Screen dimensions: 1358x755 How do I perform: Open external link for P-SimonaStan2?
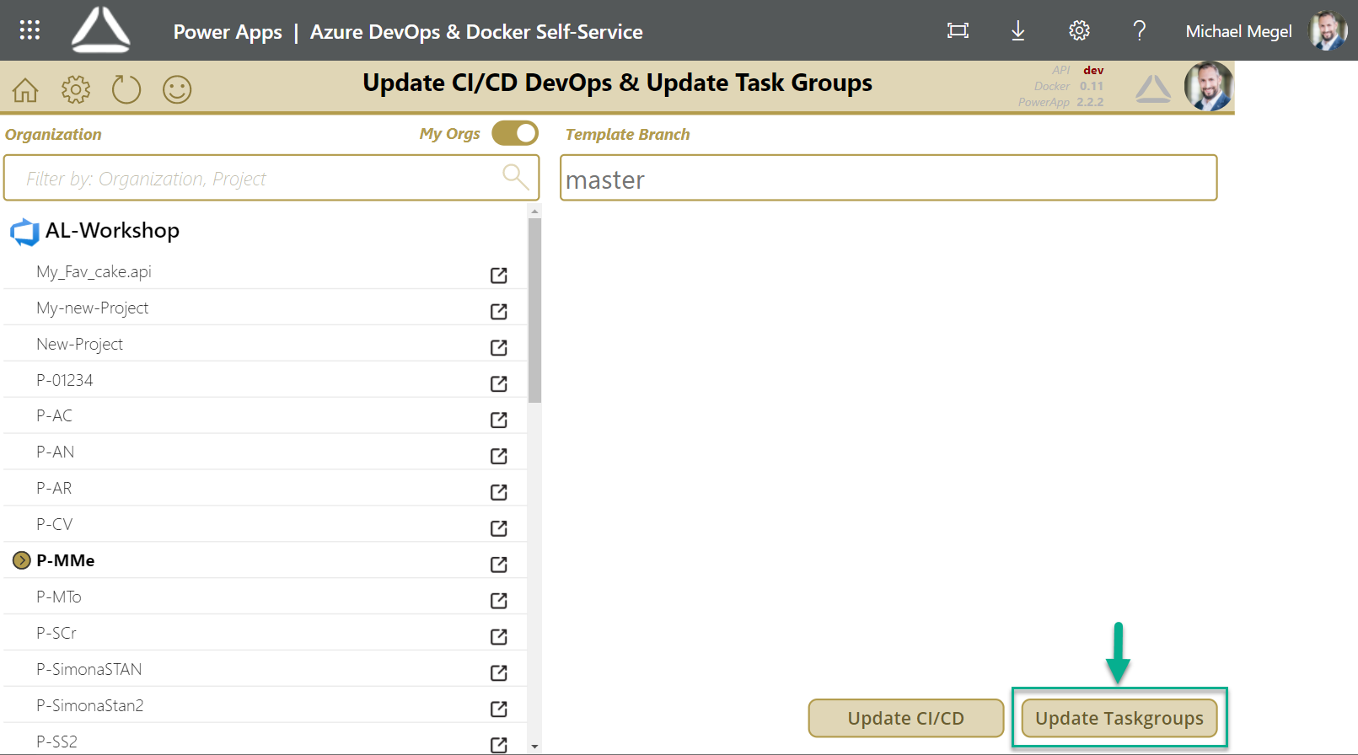(x=499, y=709)
